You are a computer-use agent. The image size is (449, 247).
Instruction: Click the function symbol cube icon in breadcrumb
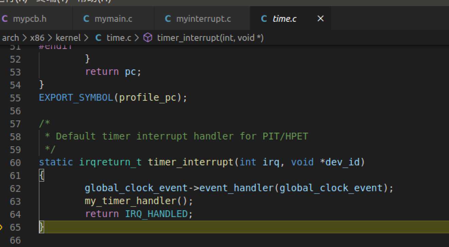tap(148, 37)
